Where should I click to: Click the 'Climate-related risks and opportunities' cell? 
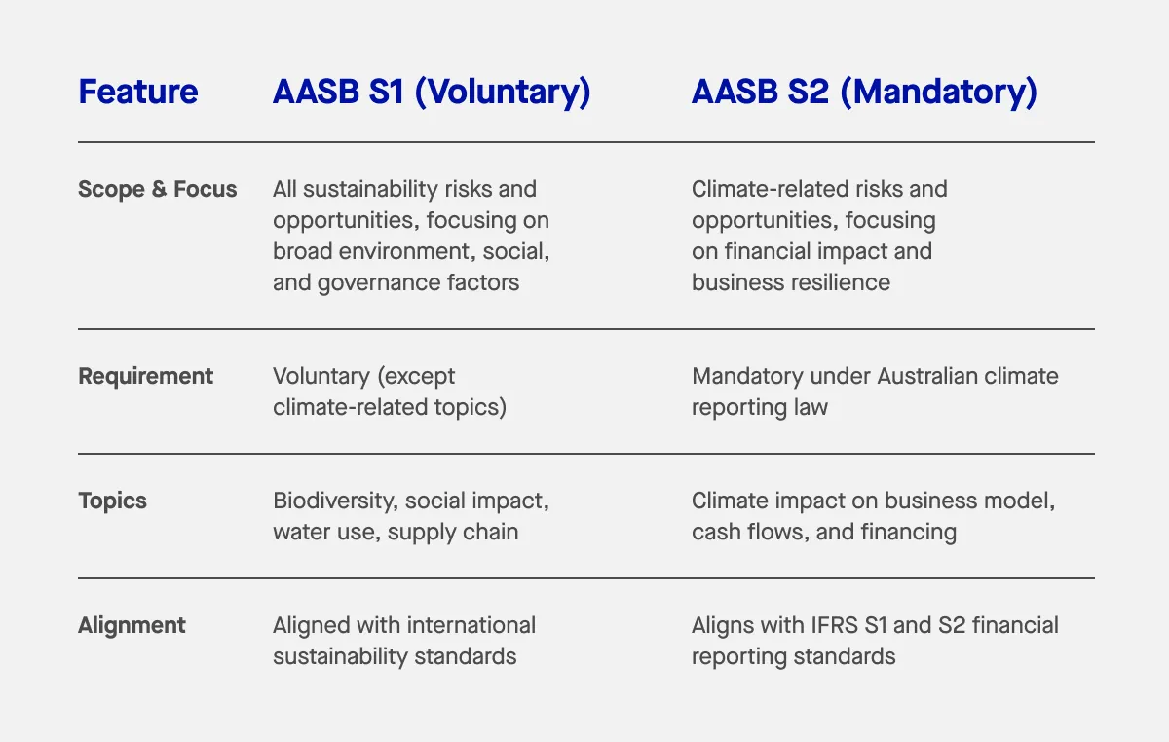click(819, 236)
